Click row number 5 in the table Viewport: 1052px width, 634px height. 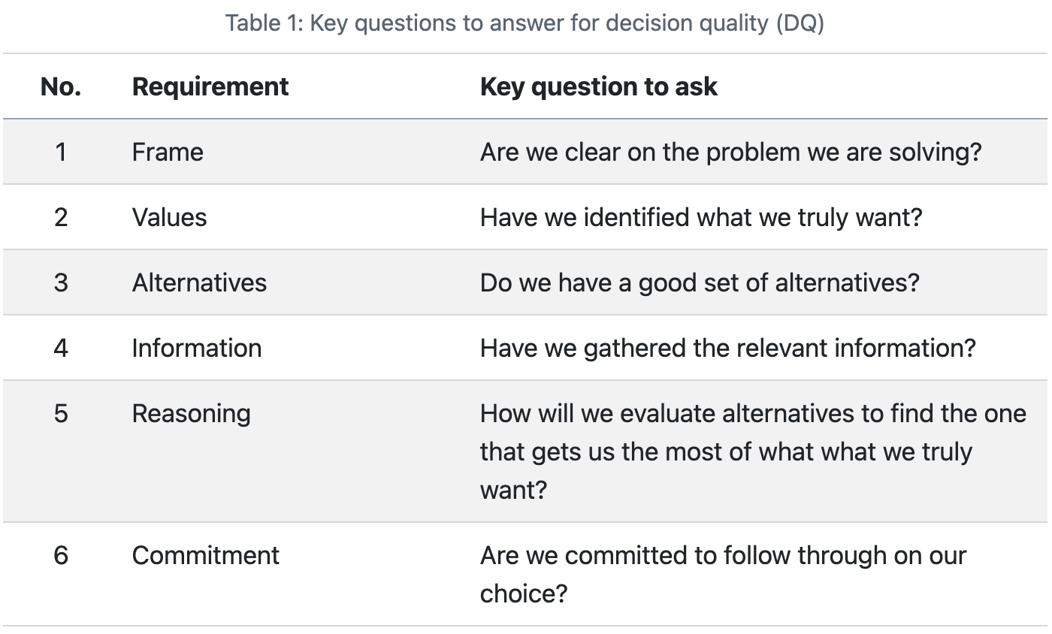point(61,413)
